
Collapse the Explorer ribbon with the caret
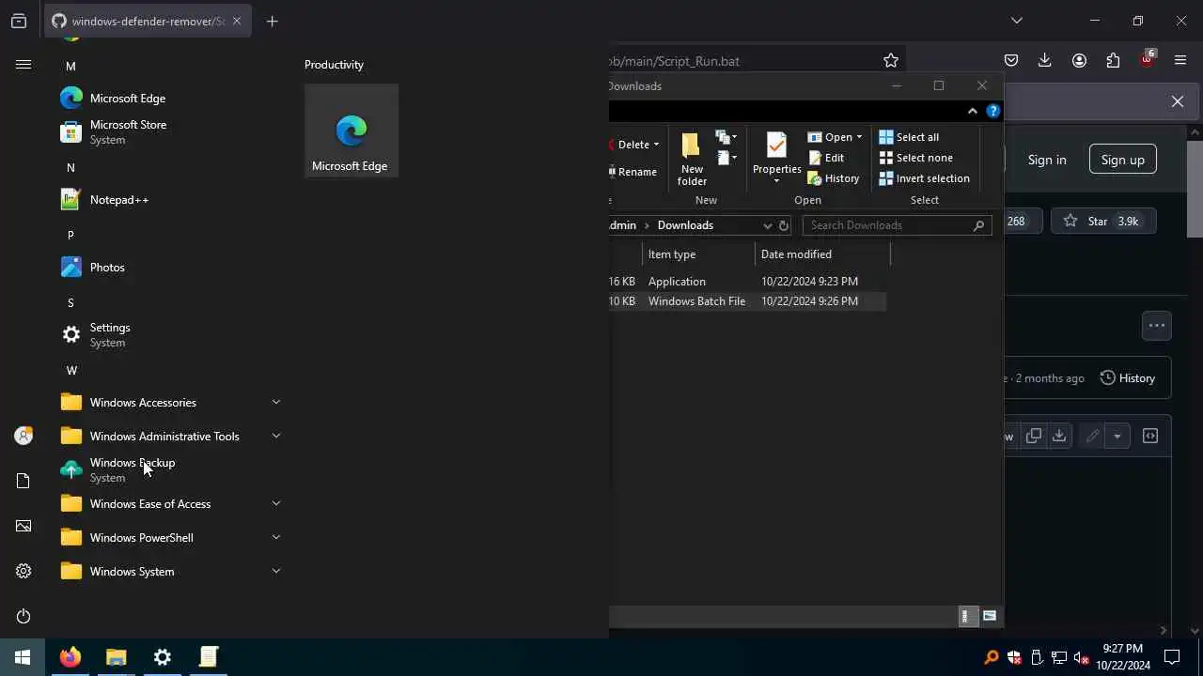click(973, 111)
